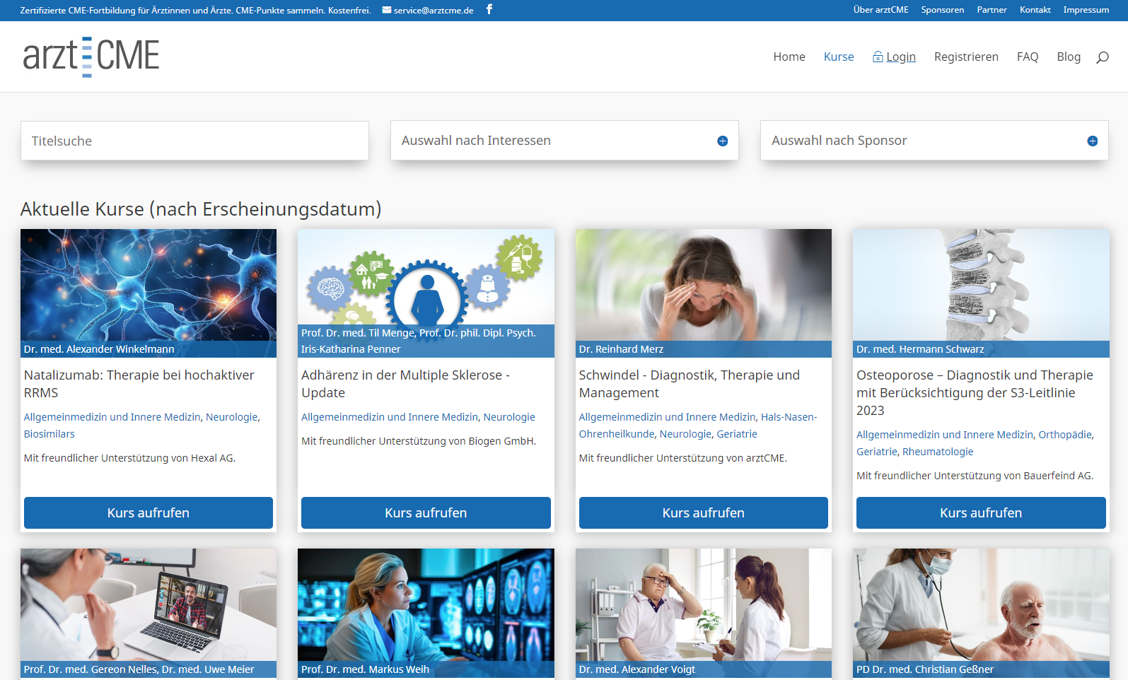Screen dimensions: 1128x680
Task: Open Adhärenz in der Multiple Sklerose title
Action: [405, 384]
